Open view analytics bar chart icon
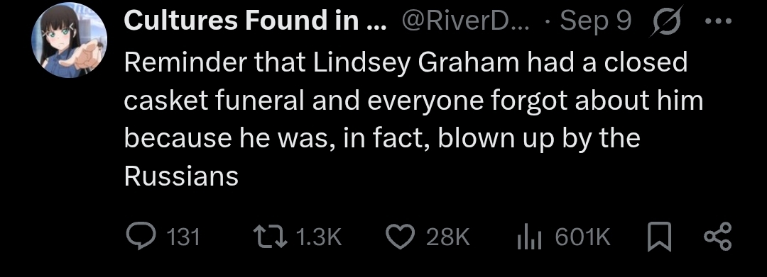The height and width of the screenshot is (277, 767). pyautogui.click(x=529, y=238)
